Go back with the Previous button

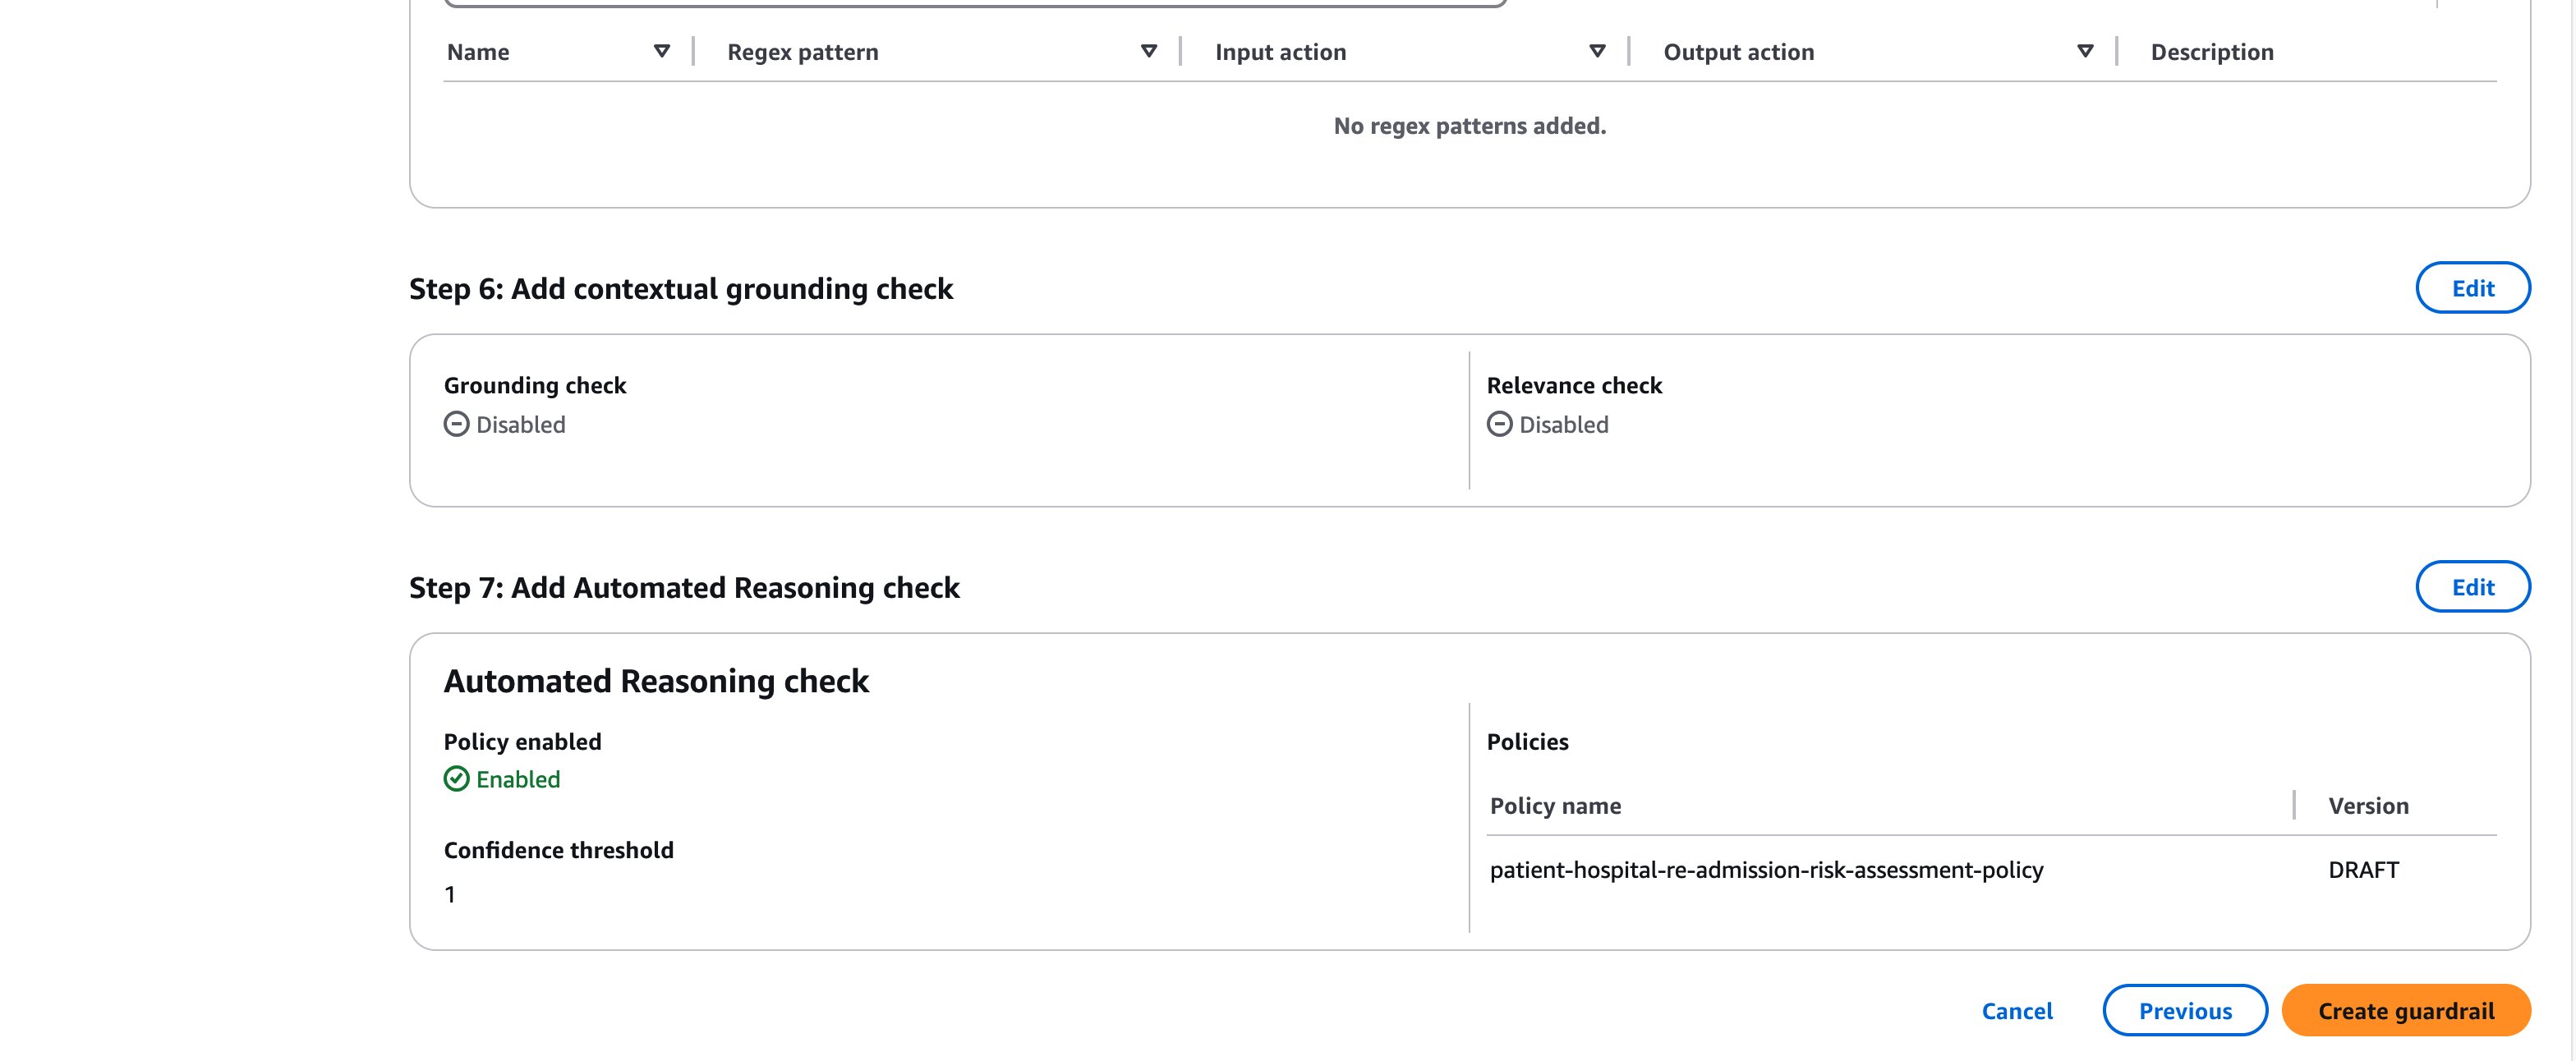coord(2184,1011)
